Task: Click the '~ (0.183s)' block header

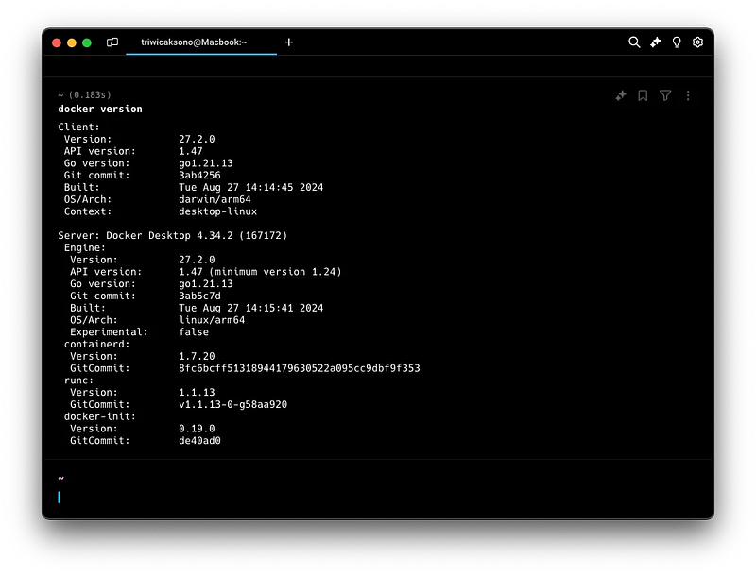Action: (84, 94)
